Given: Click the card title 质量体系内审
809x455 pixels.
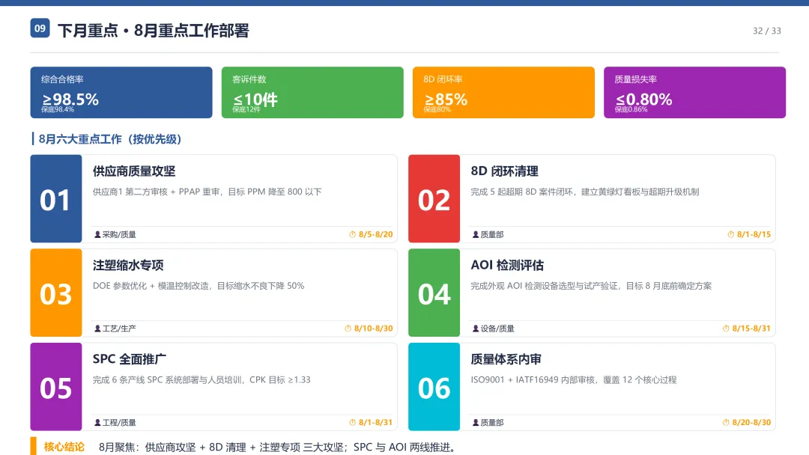Looking at the screenshot, I should [506, 359].
